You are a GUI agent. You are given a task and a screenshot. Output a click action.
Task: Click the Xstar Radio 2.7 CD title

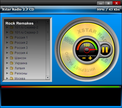(x=18, y=9)
